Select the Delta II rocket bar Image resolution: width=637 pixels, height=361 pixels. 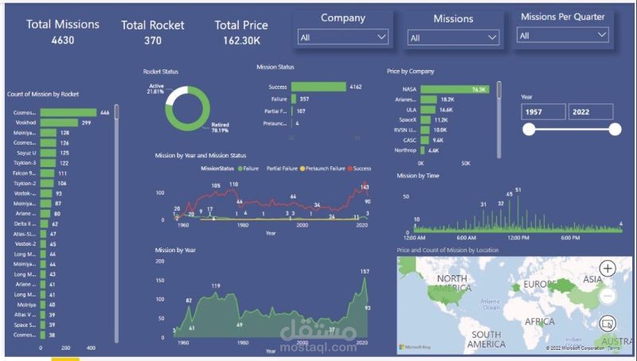[x=44, y=224]
